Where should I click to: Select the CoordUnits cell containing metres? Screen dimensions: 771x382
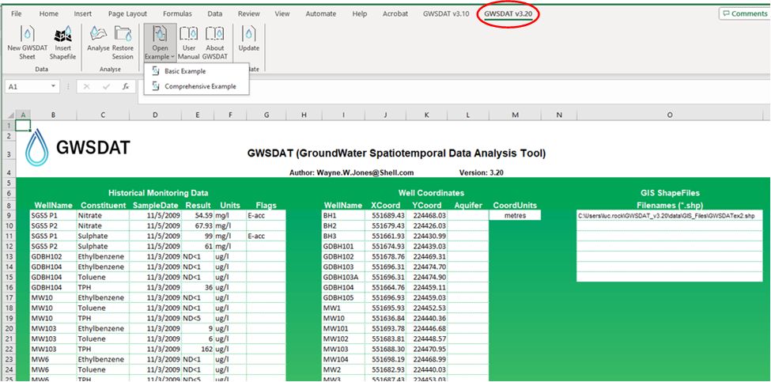[515, 215]
